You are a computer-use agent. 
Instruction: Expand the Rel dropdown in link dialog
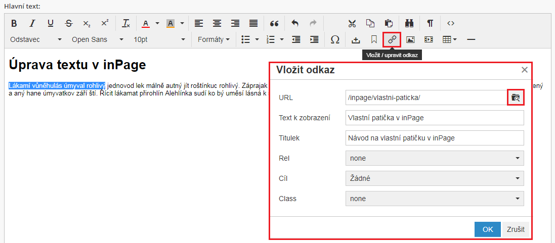(x=435, y=158)
